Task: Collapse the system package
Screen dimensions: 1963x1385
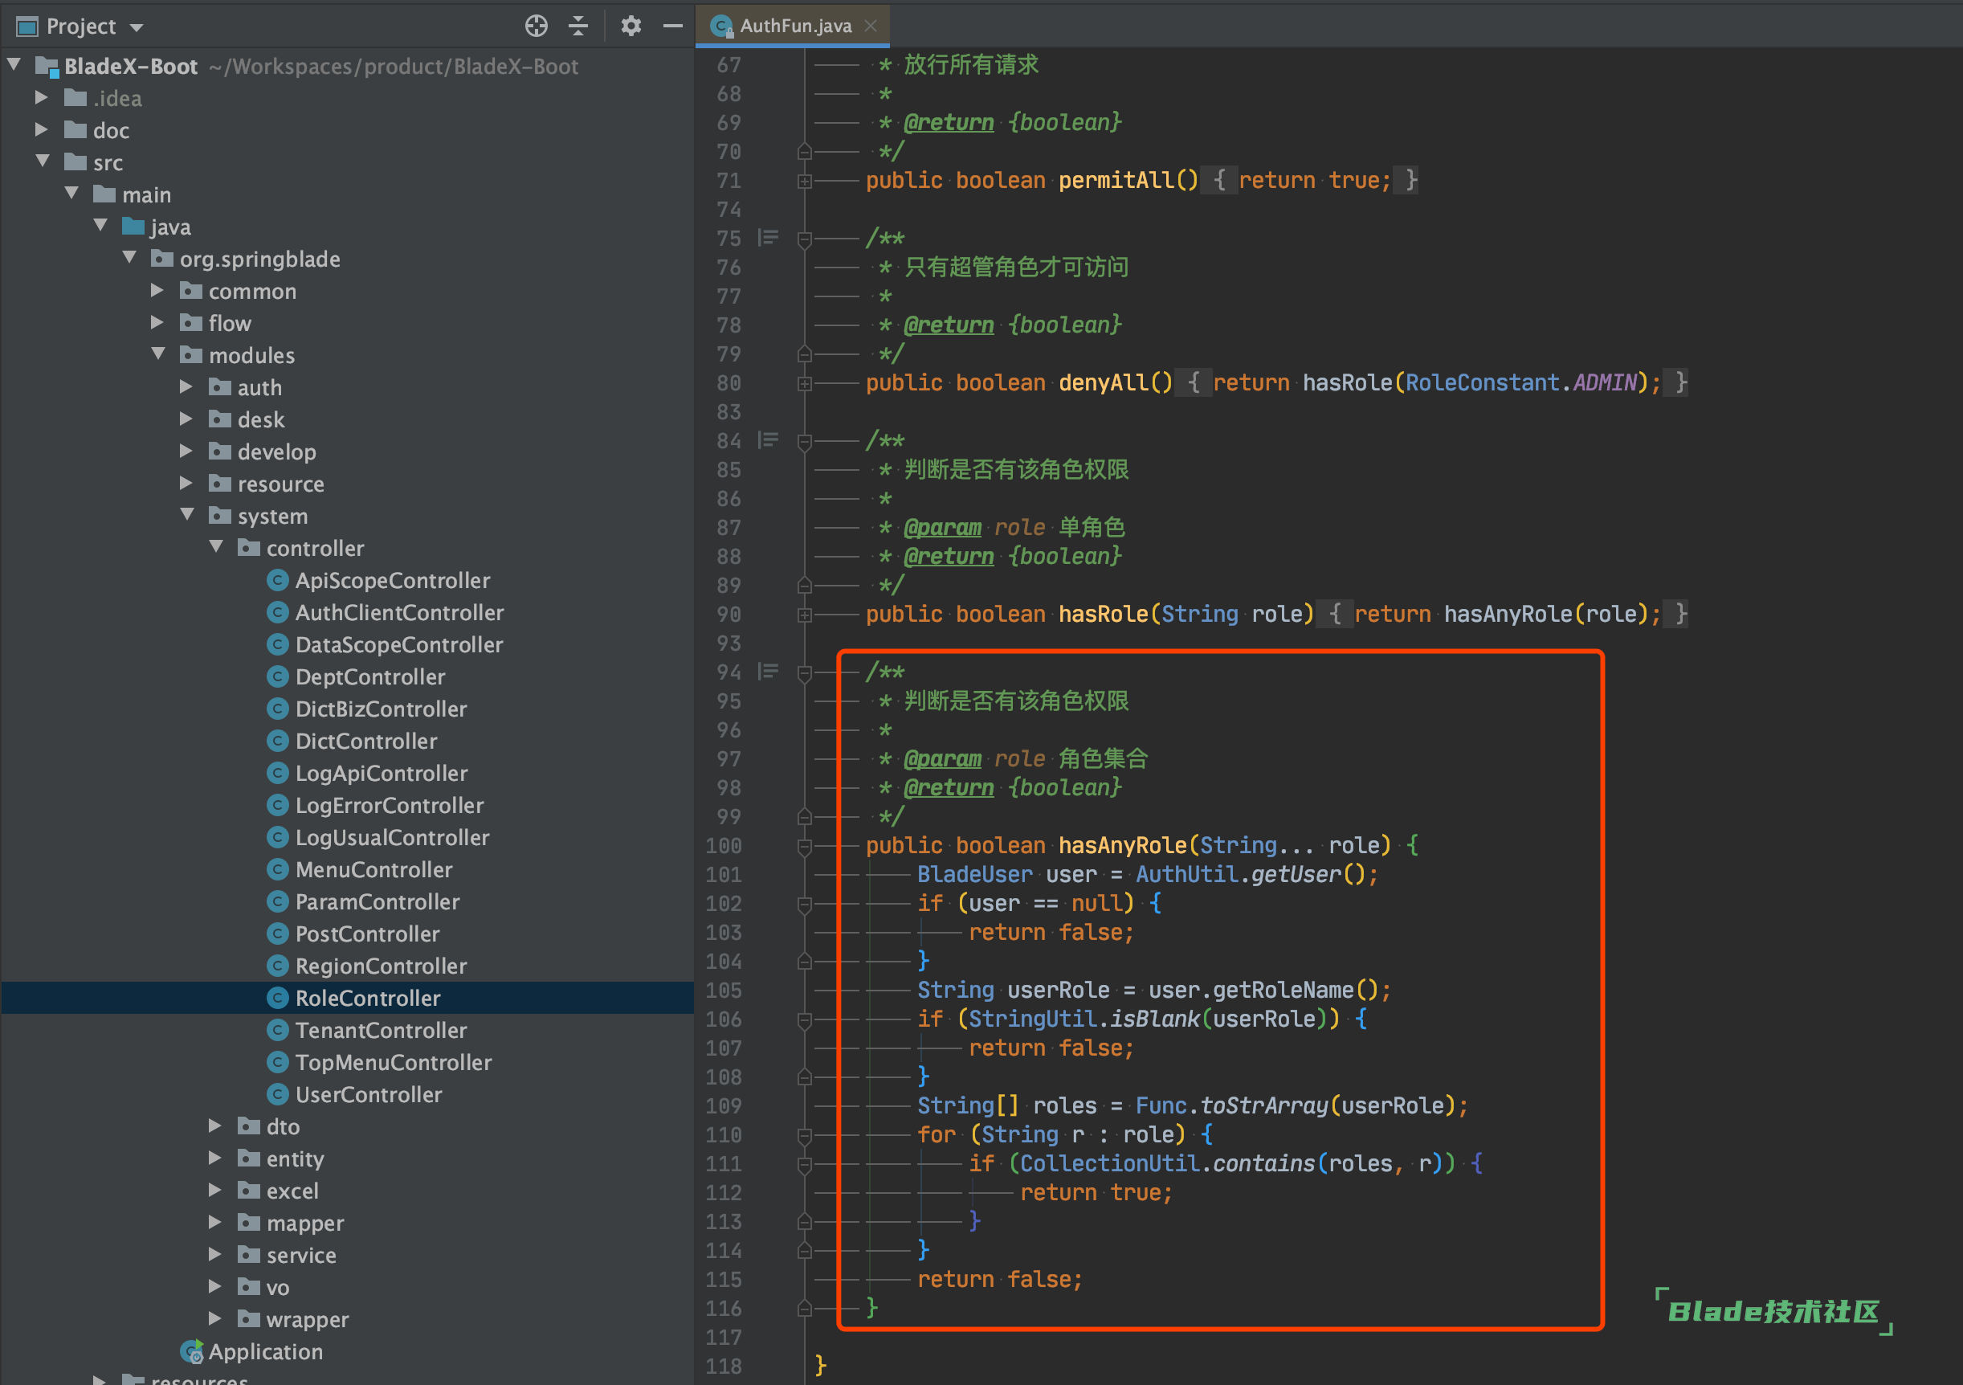Action: pos(188,514)
